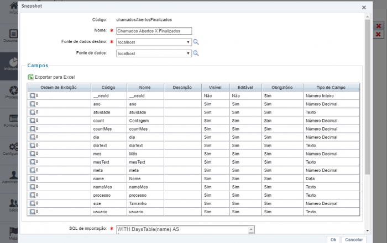Open Fonte de dados destino dropdown
Screen dimensions: 387x243
pyautogui.click(x=154, y=42)
